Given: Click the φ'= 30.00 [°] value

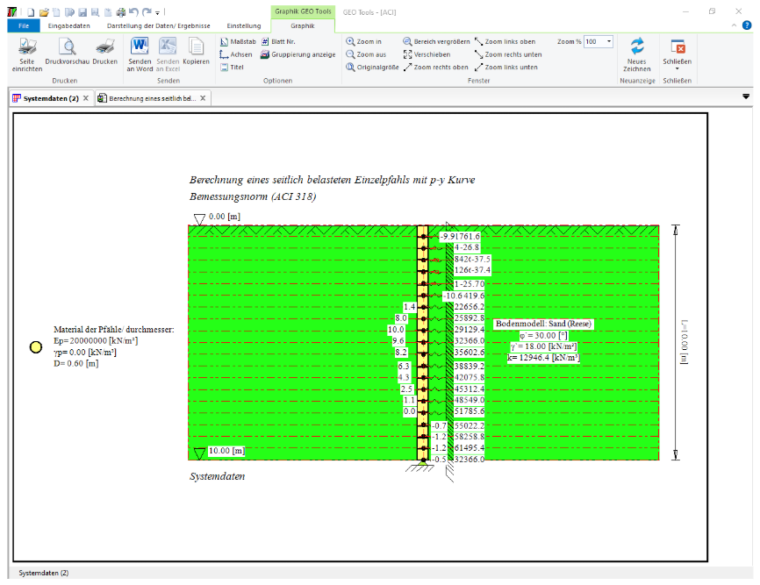Looking at the screenshot, I should coord(543,336).
